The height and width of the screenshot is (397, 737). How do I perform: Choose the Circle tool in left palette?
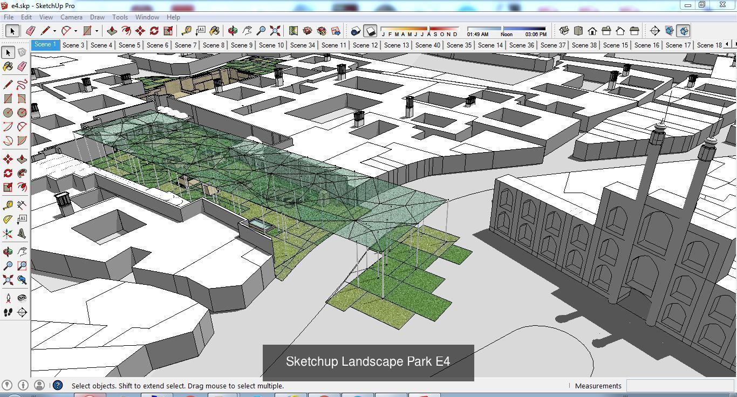[x=8, y=113]
